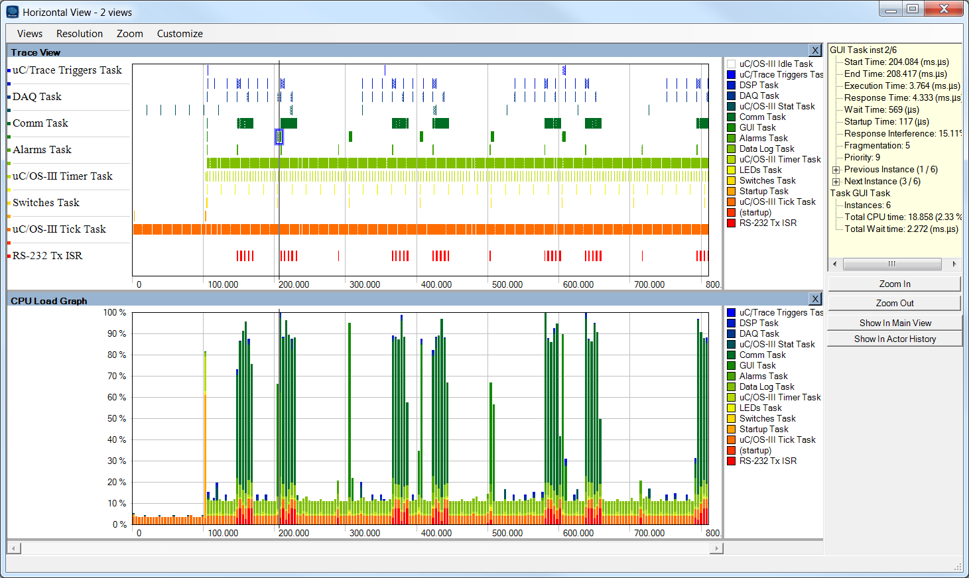Click the Zoom Out button
The image size is (969, 578).
pyautogui.click(x=895, y=303)
